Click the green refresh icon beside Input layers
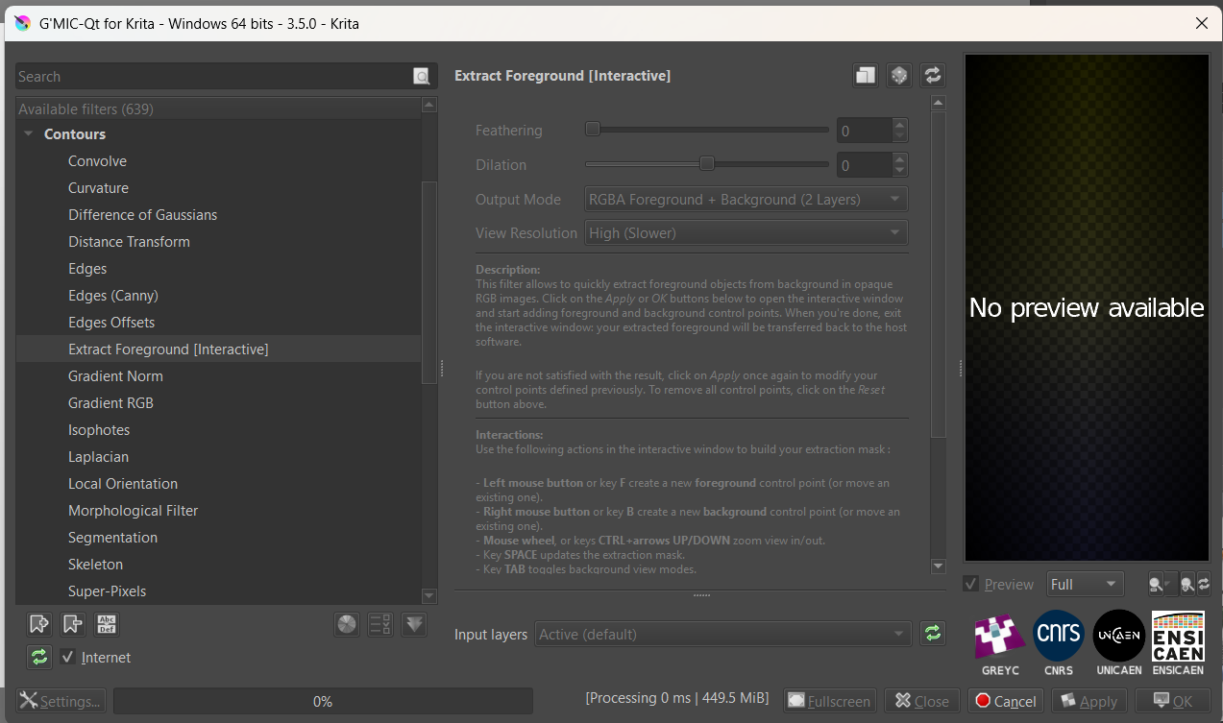Image resolution: width=1223 pixels, height=723 pixels. coord(932,634)
